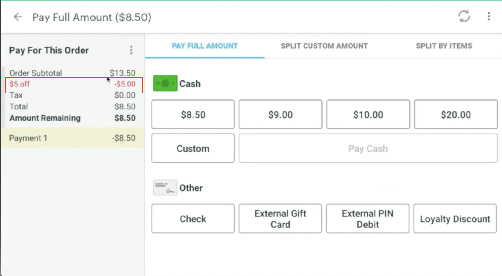
Task: Click the back arrow icon
Action: point(18,17)
